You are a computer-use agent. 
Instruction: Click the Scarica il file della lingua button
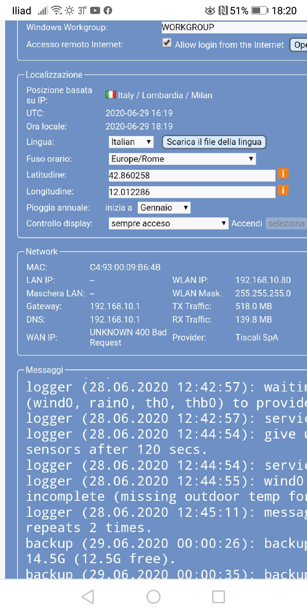pyautogui.click(x=214, y=142)
